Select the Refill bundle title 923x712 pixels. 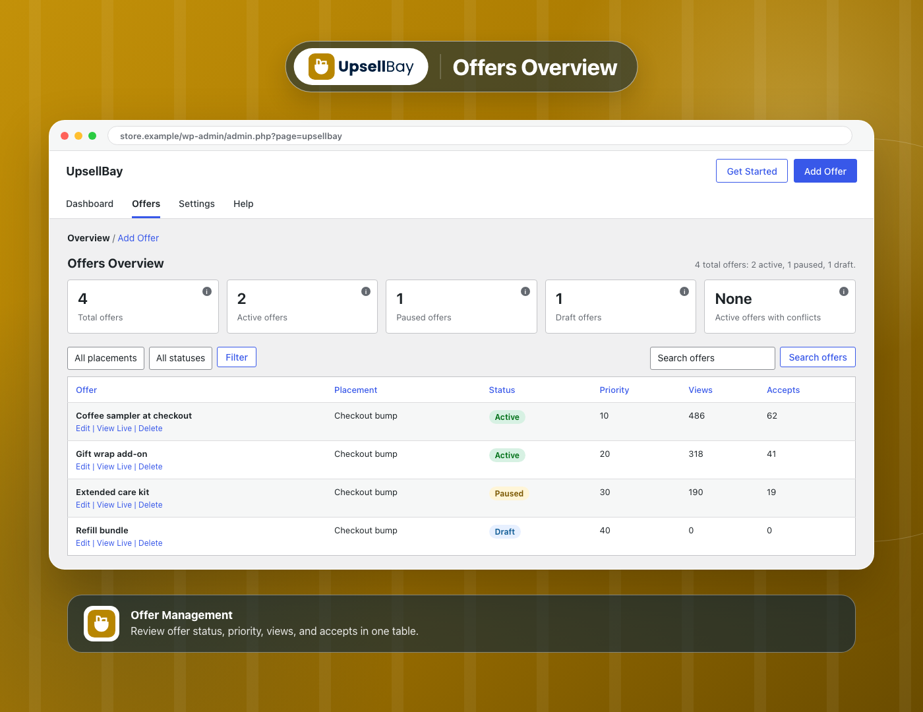click(x=102, y=531)
